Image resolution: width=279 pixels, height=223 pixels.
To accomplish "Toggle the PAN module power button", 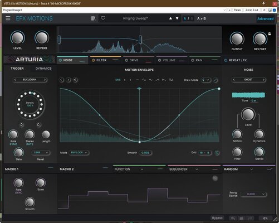I will [x=193, y=60].
